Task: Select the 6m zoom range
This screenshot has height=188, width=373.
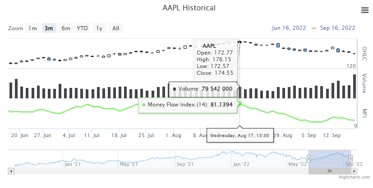Action: click(x=65, y=28)
